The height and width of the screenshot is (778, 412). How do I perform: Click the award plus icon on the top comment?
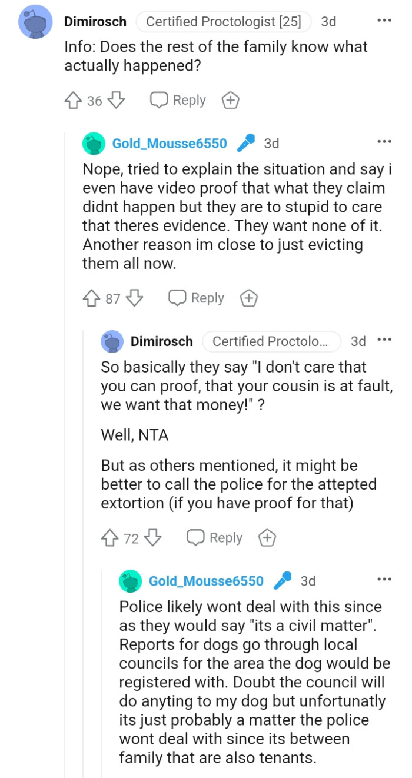point(230,100)
